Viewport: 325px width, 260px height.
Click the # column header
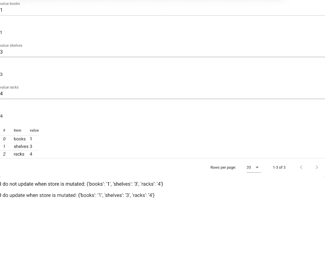coord(4,130)
